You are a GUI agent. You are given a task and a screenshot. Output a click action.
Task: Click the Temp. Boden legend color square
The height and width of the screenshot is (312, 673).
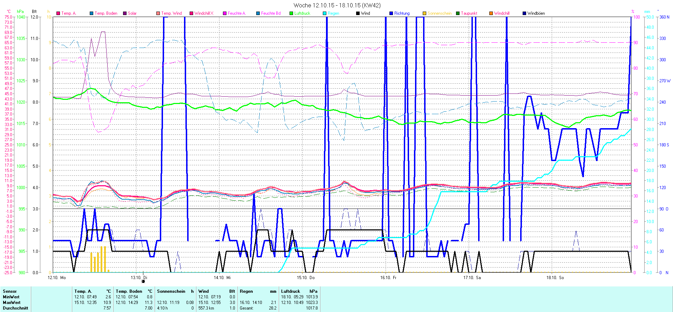point(91,13)
